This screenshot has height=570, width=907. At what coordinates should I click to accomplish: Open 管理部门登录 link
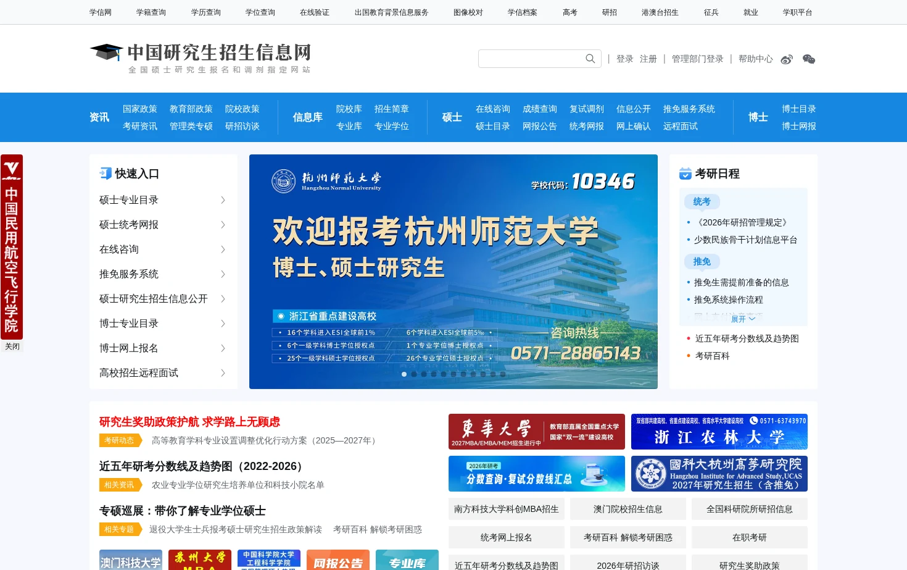pos(698,59)
